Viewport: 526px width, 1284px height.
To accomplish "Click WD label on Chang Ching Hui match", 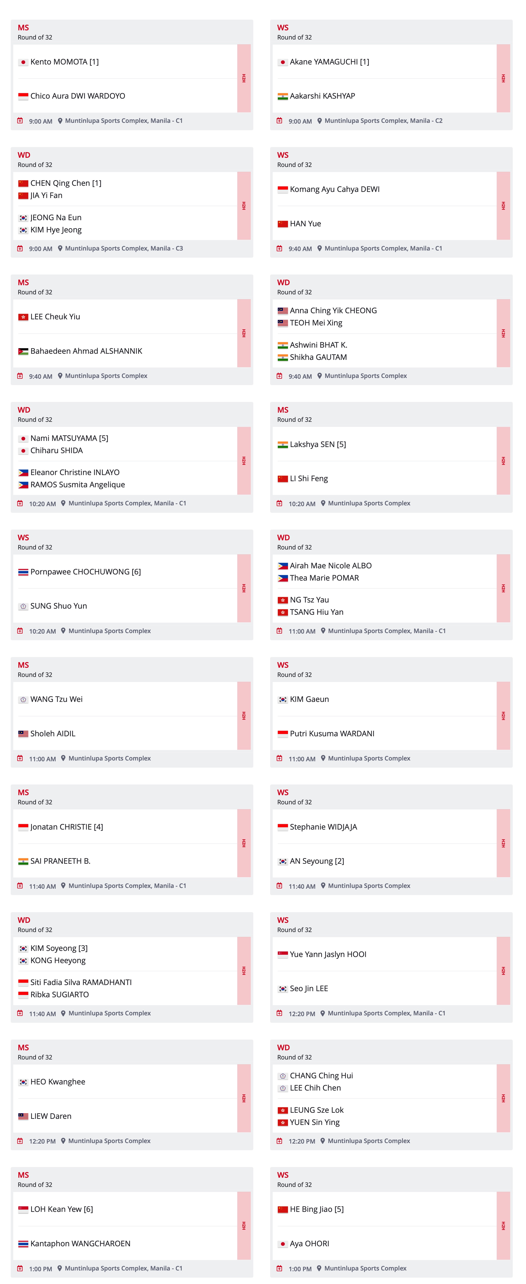I will pos(283,1047).
